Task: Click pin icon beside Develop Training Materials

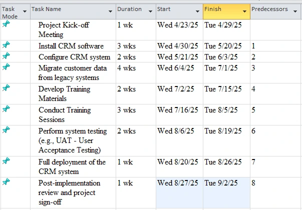Action: click(6, 88)
